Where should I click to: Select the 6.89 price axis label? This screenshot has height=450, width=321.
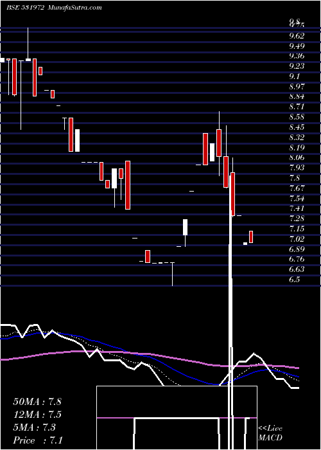(x=297, y=249)
